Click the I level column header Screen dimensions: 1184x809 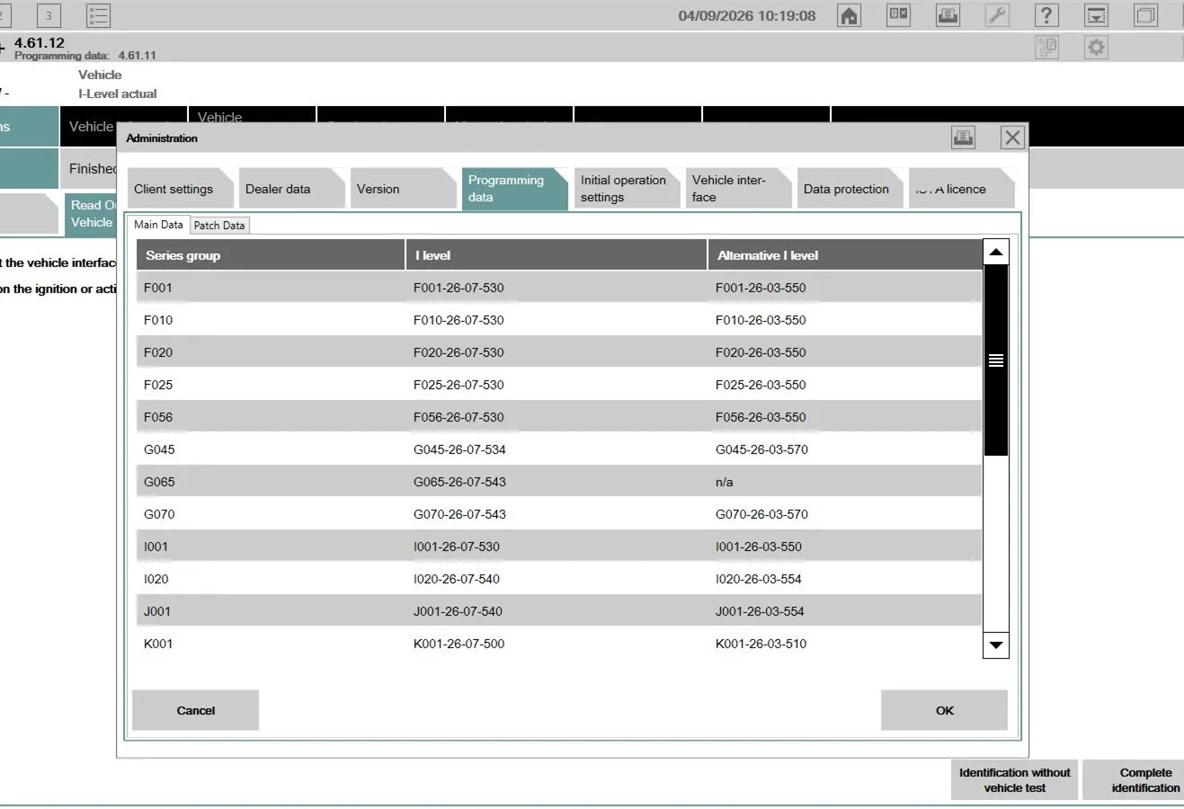[556, 255]
